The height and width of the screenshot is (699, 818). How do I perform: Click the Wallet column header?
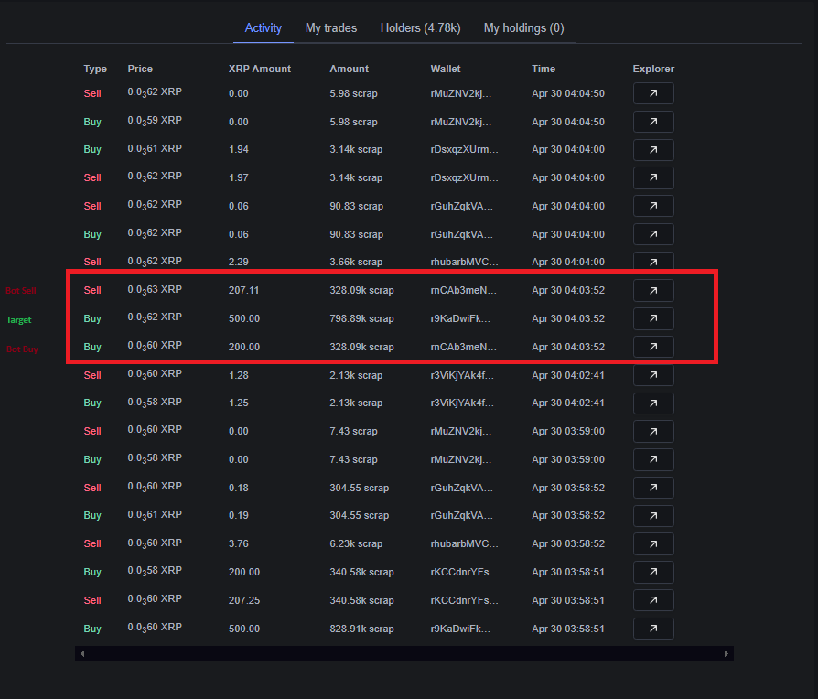tap(446, 69)
